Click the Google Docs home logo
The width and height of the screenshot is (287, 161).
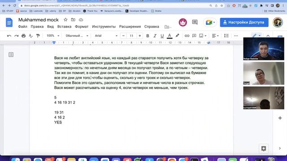click(x=9, y=22)
